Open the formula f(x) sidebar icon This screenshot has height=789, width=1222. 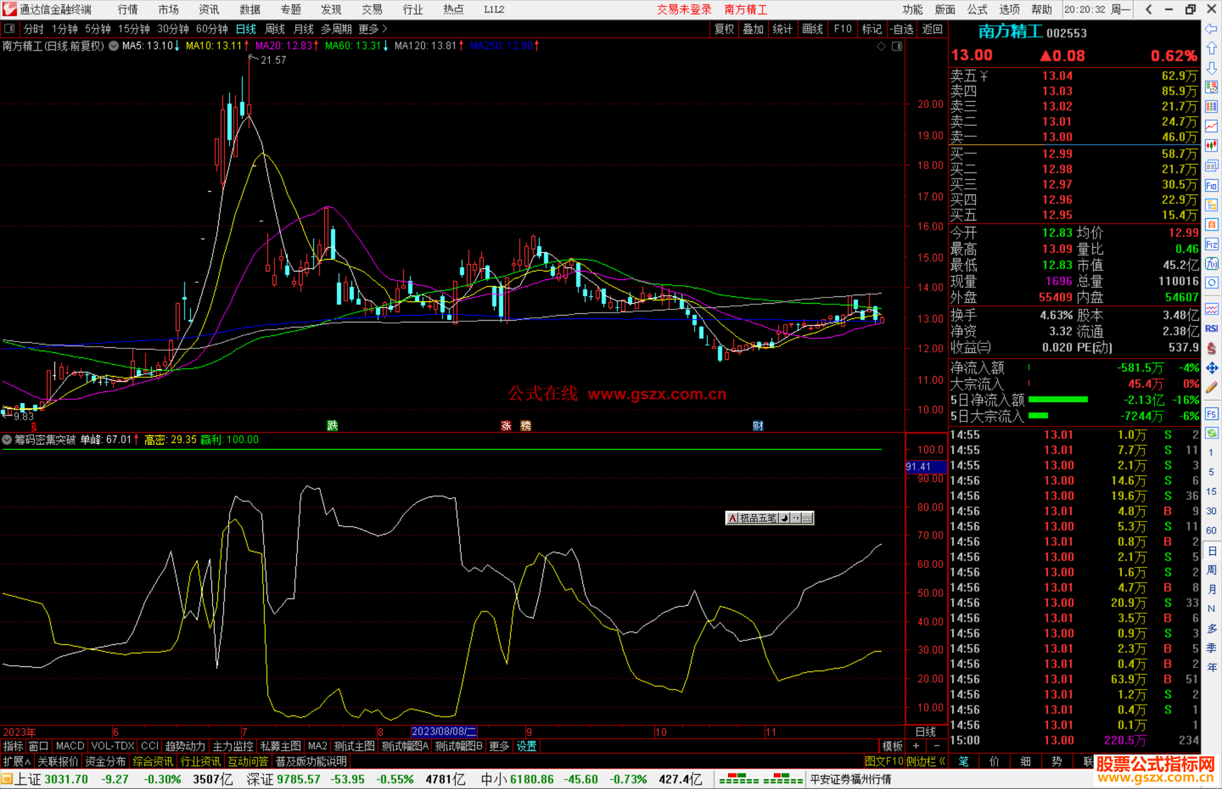(x=1211, y=264)
